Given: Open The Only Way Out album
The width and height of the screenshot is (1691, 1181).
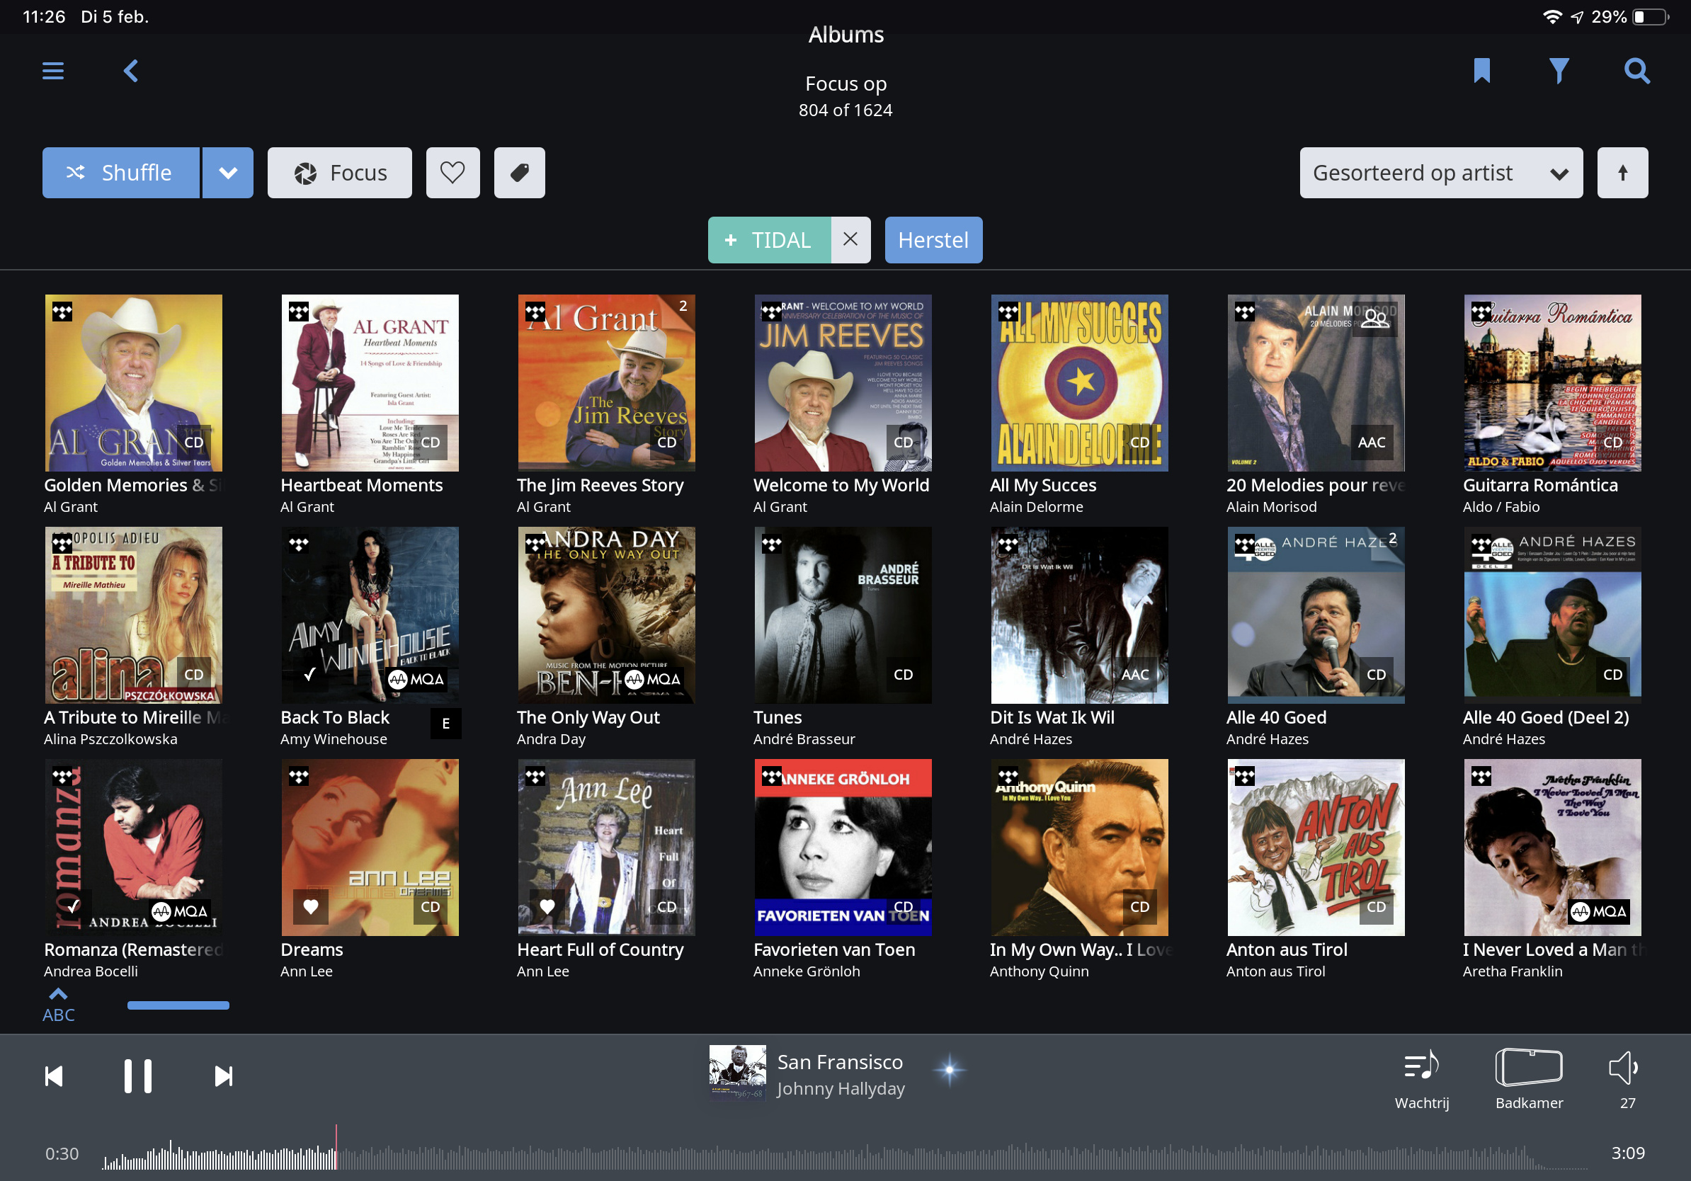Looking at the screenshot, I should (606, 615).
